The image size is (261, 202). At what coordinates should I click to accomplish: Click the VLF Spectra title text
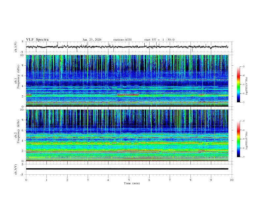(37, 40)
